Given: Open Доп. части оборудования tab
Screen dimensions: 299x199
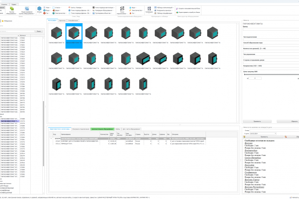Looking at the screenshot, I should pyautogui.click(x=131, y=129).
